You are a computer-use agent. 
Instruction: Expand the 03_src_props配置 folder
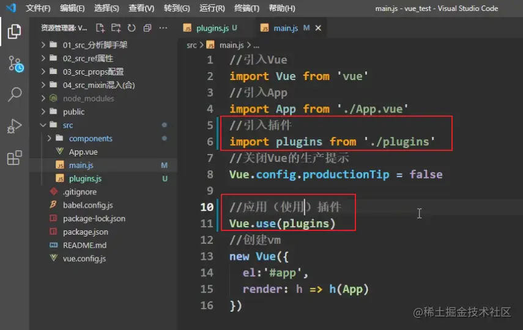point(103,71)
